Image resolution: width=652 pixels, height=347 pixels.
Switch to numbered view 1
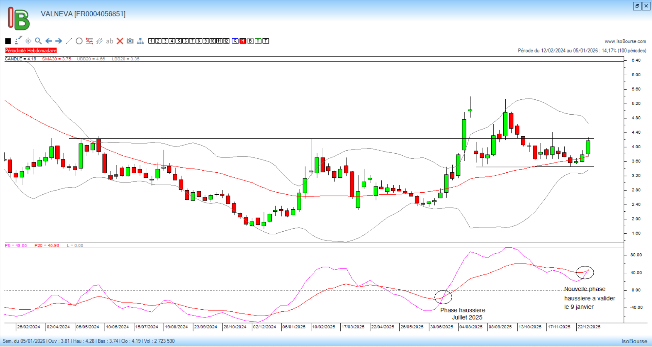(x=151, y=41)
